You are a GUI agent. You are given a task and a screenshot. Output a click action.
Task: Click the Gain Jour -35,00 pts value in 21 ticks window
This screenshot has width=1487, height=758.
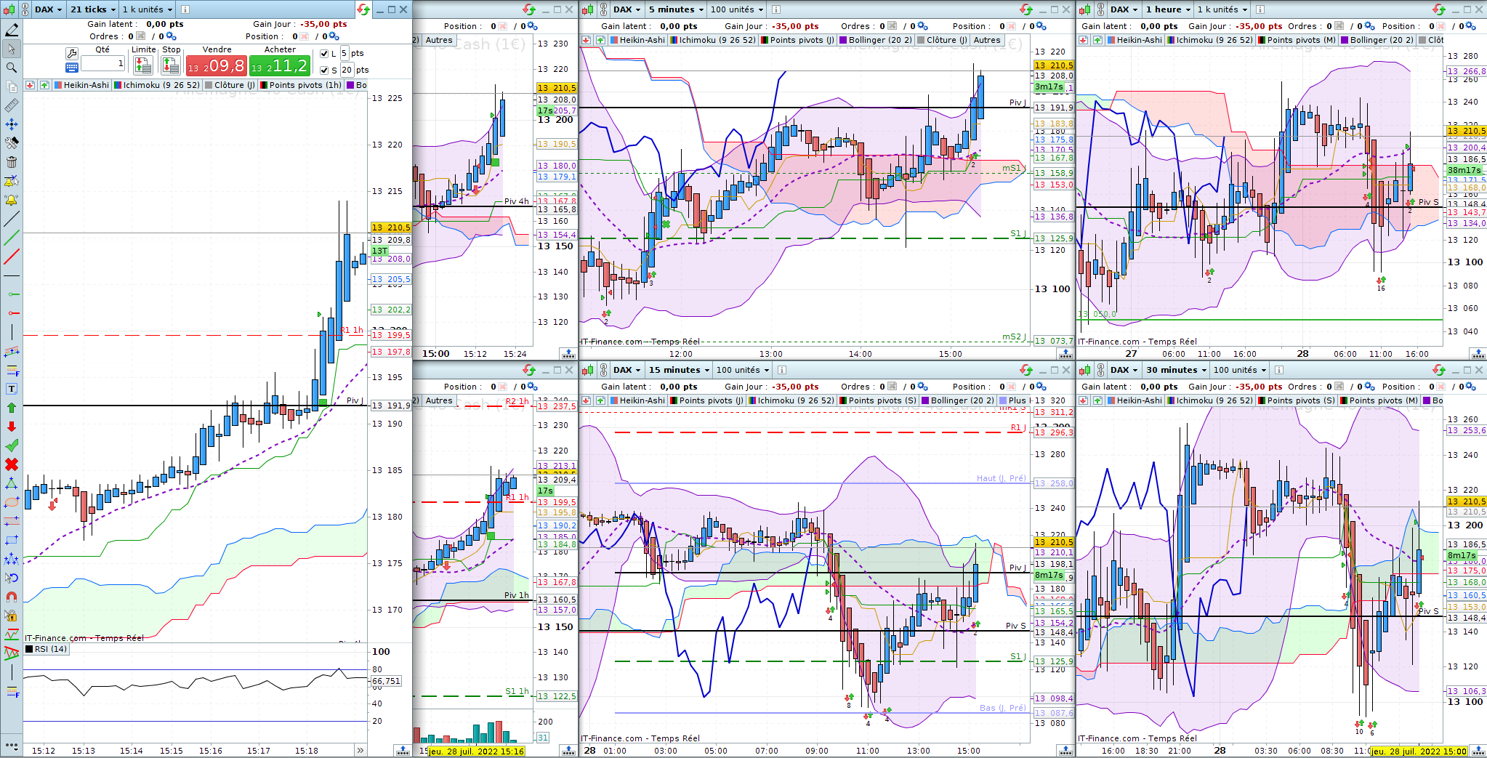(324, 24)
